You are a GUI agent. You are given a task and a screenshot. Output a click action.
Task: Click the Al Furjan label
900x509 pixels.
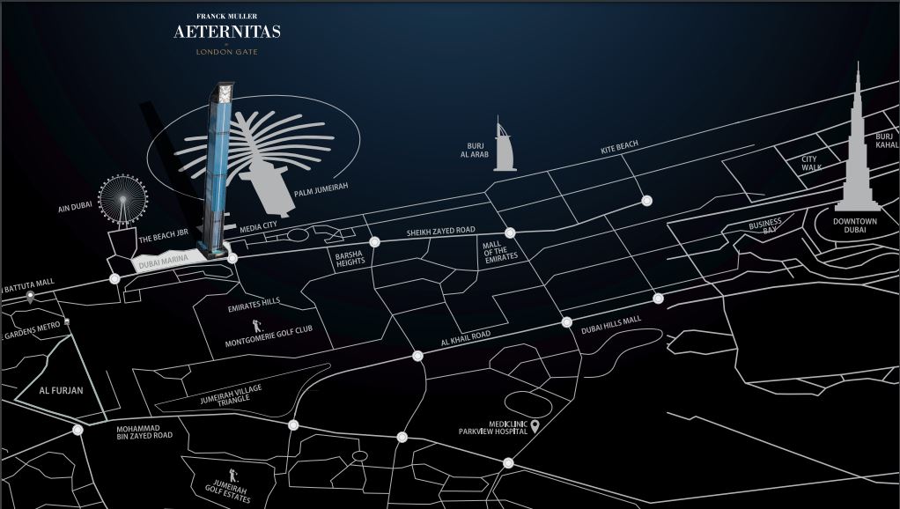coord(61,391)
